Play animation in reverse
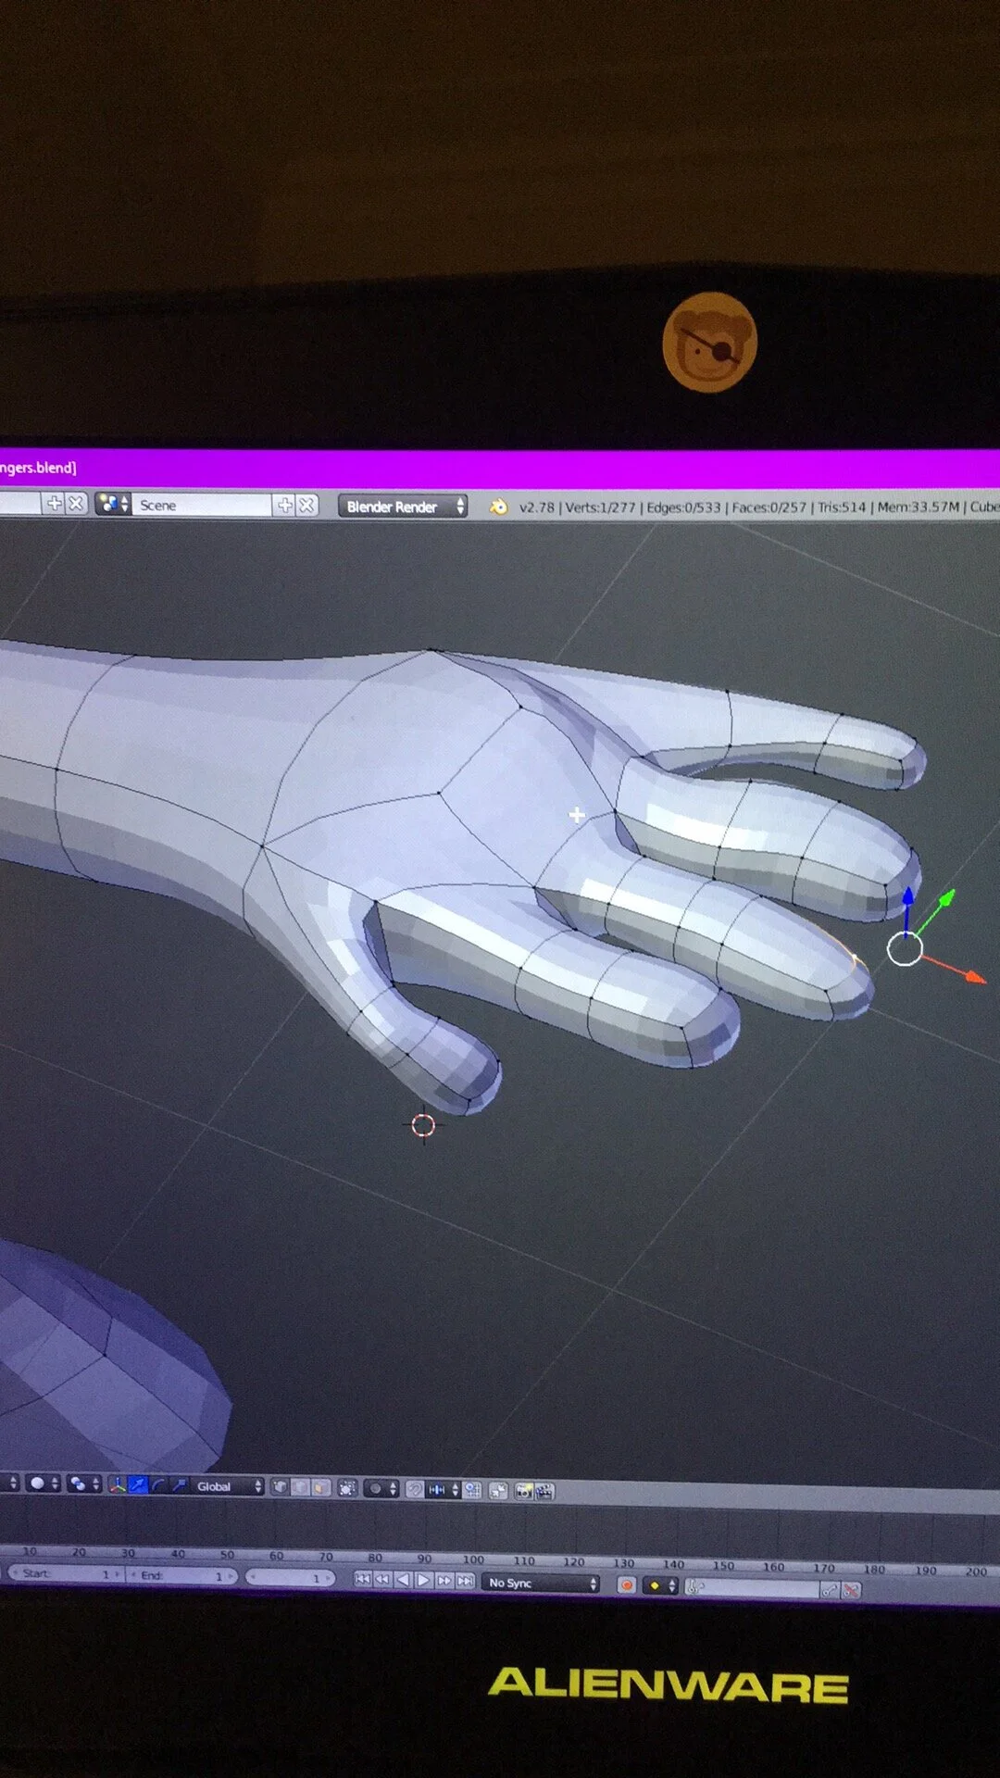The width and height of the screenshot is (1000, 1778). click(x=403, y=1580)
